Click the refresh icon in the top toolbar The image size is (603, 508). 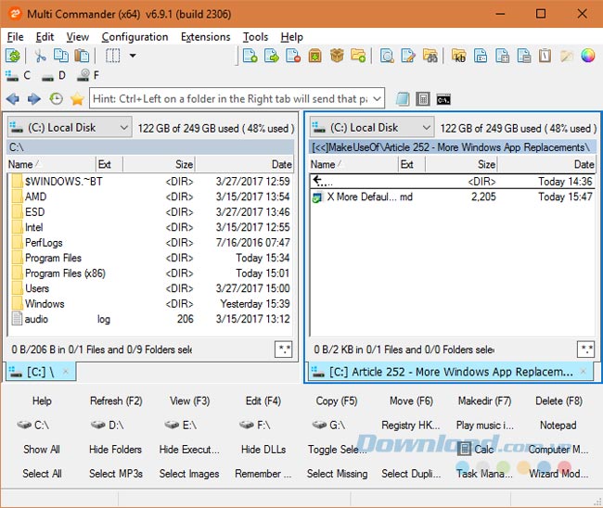click(13, 56)
